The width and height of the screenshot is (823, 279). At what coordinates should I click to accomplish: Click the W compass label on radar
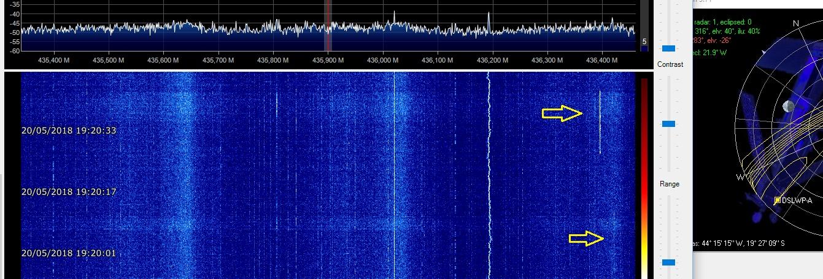[x=741, y=177]
